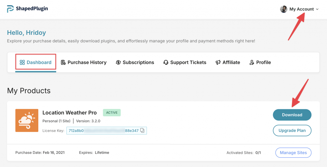Click the Version: 3.2.0 text
The height and width of the screenshot is (167, 327).
tap(88, 121)
